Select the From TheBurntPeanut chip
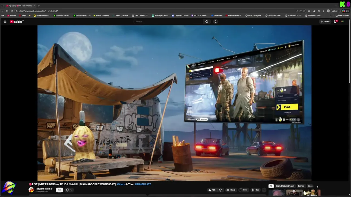This screenshot has width=351, height=197. [285, 186]
